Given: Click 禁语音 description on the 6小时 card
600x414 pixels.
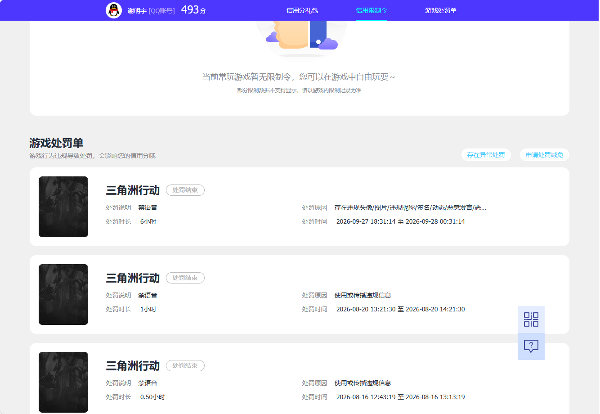Looking at the screenshot, I should [x=148, y=207].
